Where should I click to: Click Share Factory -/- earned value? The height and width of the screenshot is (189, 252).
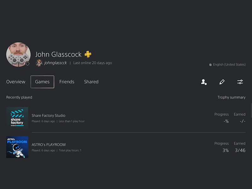coord(243,121)
